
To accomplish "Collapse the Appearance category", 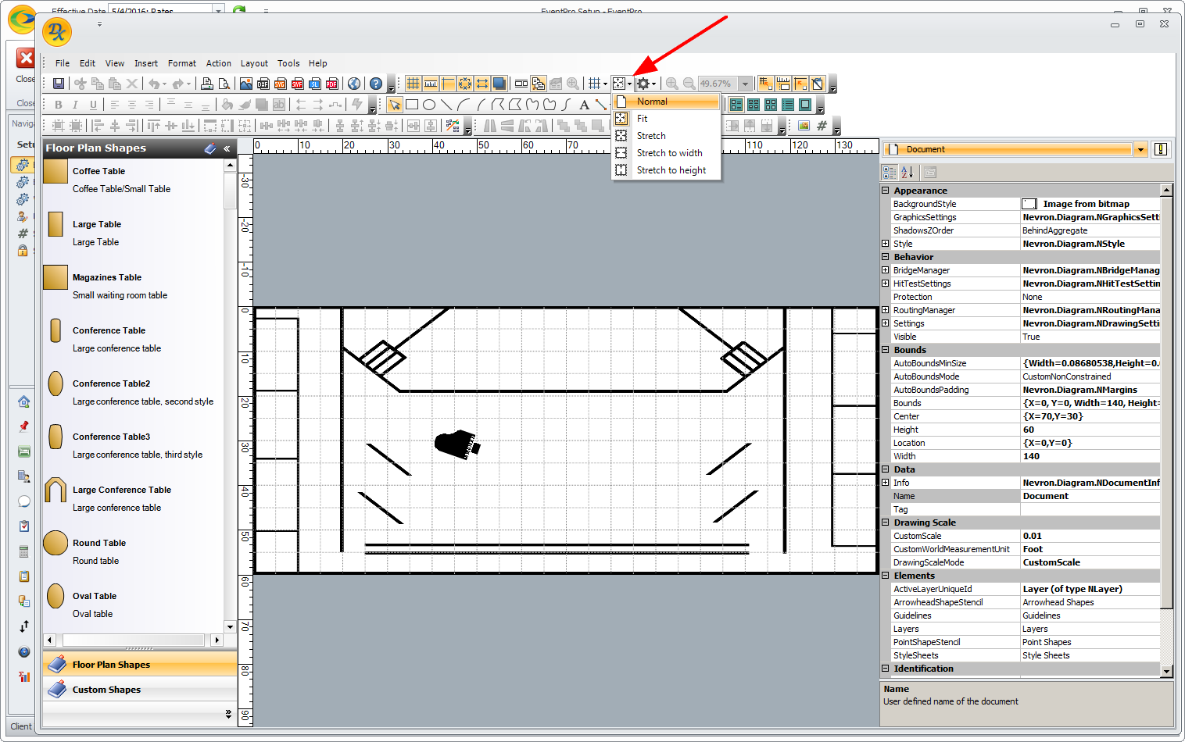I will point(886,191).
